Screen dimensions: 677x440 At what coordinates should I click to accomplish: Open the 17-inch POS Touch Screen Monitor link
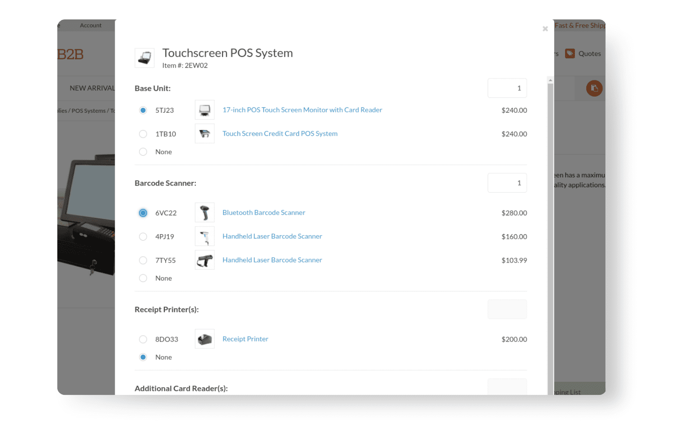pos(302,110)
